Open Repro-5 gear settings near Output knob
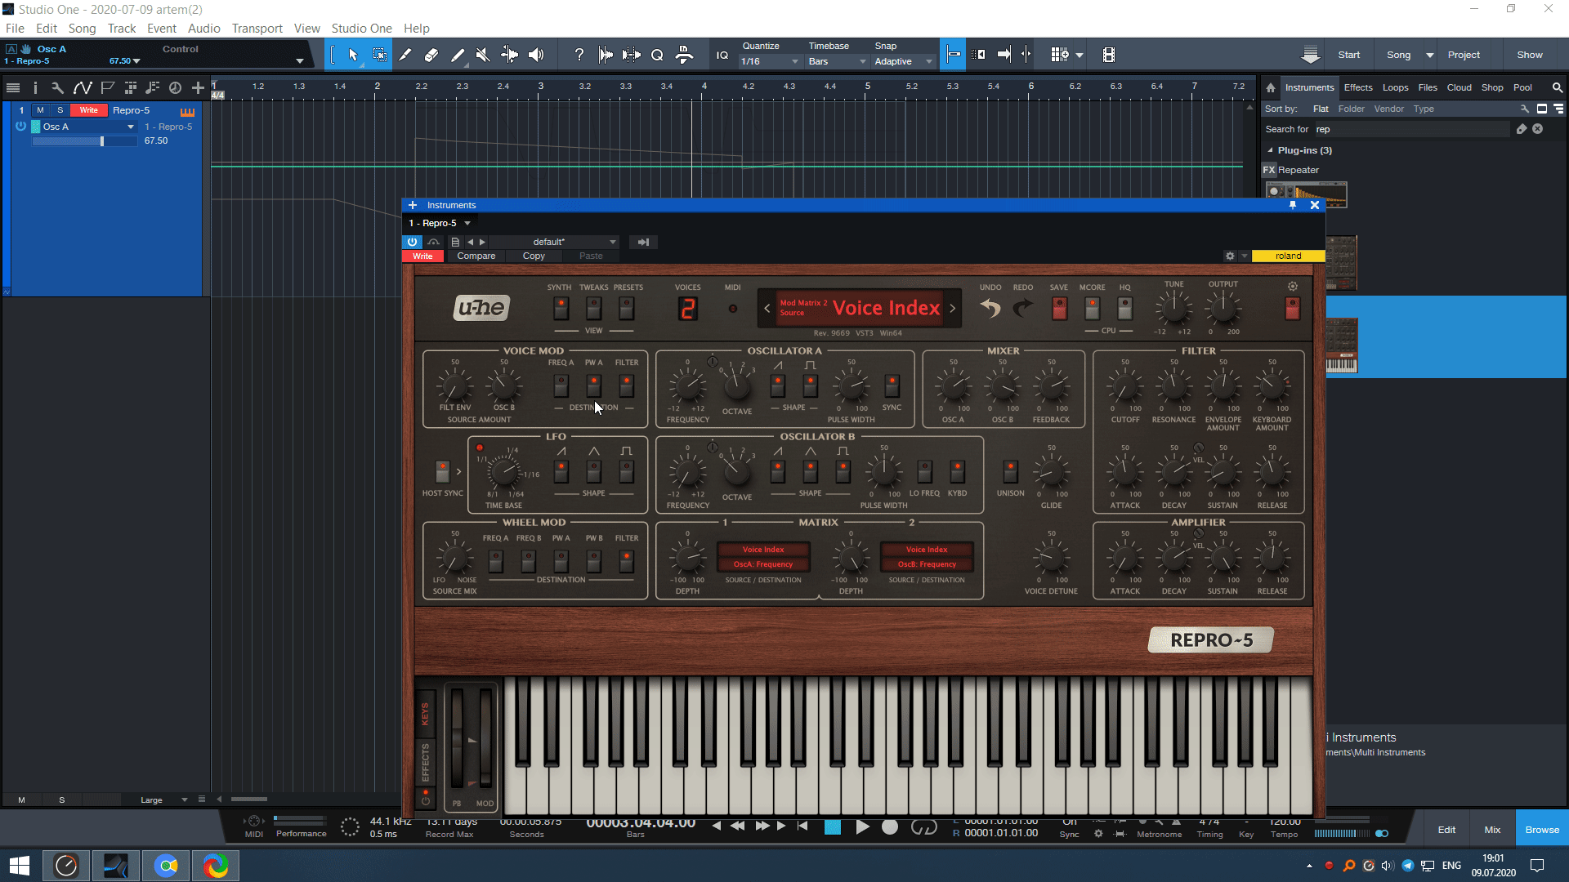1569x882 pixels. point(1292,287)
